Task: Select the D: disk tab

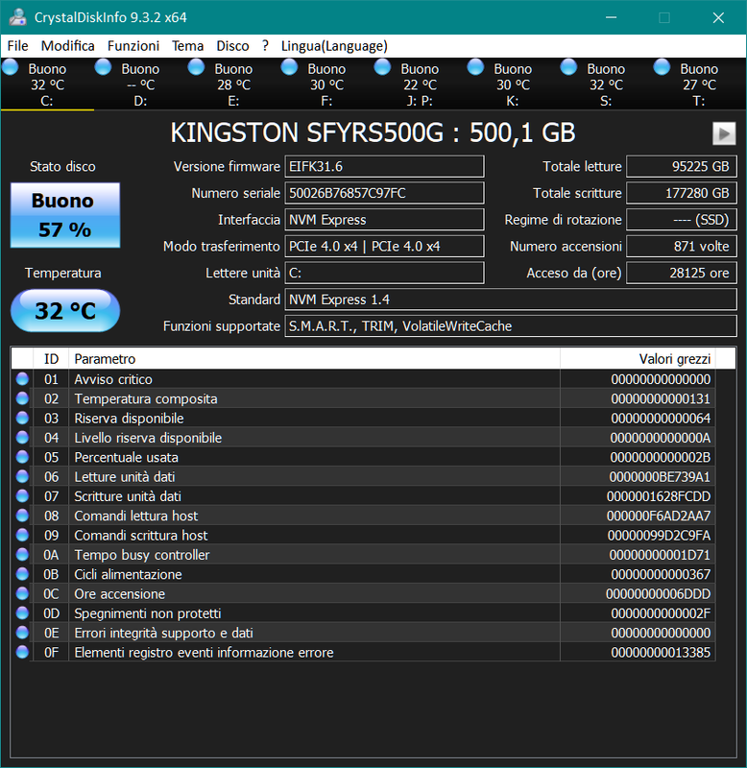Action: coord(140,84)
